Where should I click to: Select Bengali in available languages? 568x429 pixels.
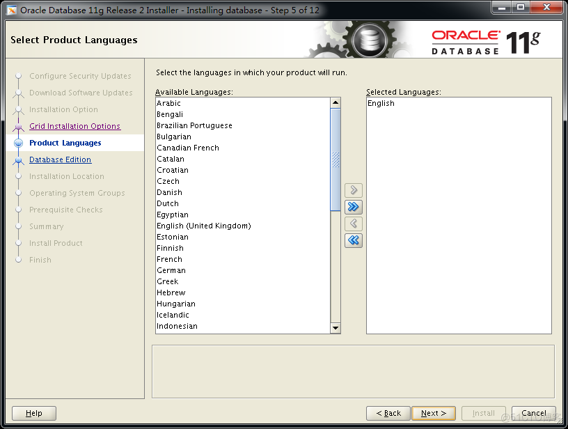pos(243,114)
